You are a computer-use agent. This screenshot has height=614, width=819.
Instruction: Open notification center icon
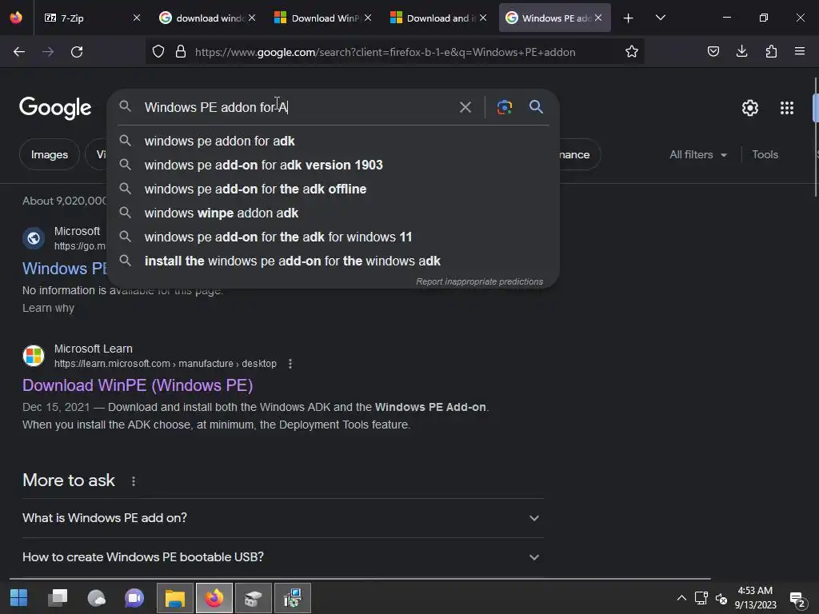[797, 600]
